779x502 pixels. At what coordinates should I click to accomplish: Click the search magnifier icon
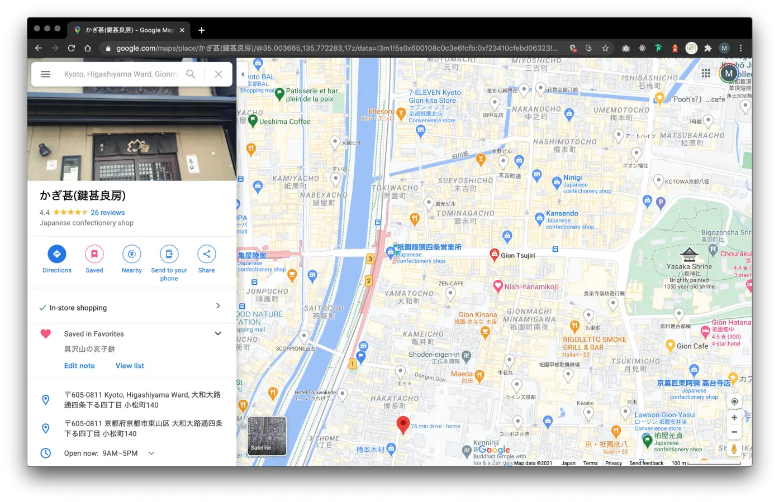tap(191, 74)
